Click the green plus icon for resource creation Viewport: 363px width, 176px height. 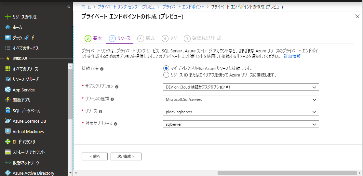[x=8, y=17]
